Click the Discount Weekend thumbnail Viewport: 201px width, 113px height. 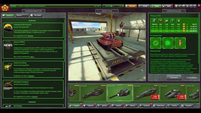click(8, 85)
